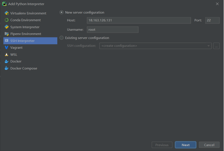Open System Interpreter settings

click(30, 27)
